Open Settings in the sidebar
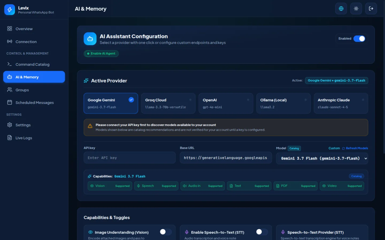Viewport: 385px width, 240px height. pos(34,125)
